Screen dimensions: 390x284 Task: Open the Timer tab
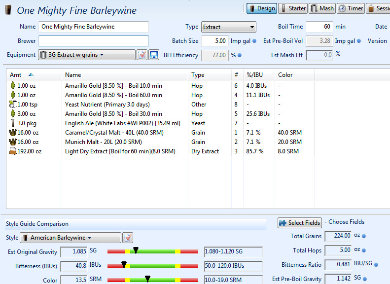click(351, 8)
